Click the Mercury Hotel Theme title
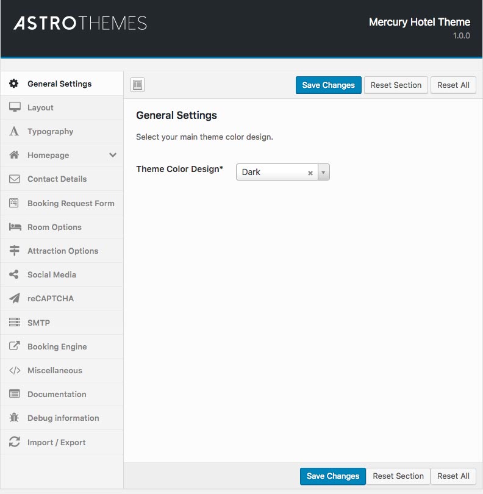The image size is (483, 494). coord(420,22)
